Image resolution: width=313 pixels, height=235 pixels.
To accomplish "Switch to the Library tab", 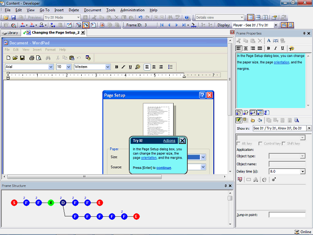I will pos(11,33).
